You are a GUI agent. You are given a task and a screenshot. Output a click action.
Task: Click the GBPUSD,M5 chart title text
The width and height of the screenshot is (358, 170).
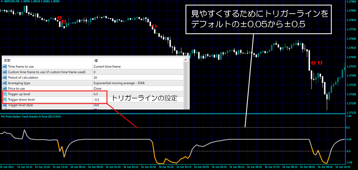point(12,1)
